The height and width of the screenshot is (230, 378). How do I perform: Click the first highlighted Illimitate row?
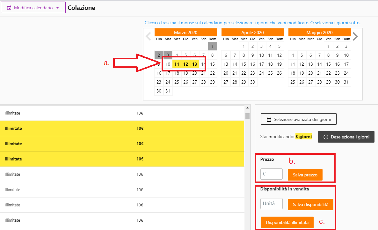click(x=122, y=129)
